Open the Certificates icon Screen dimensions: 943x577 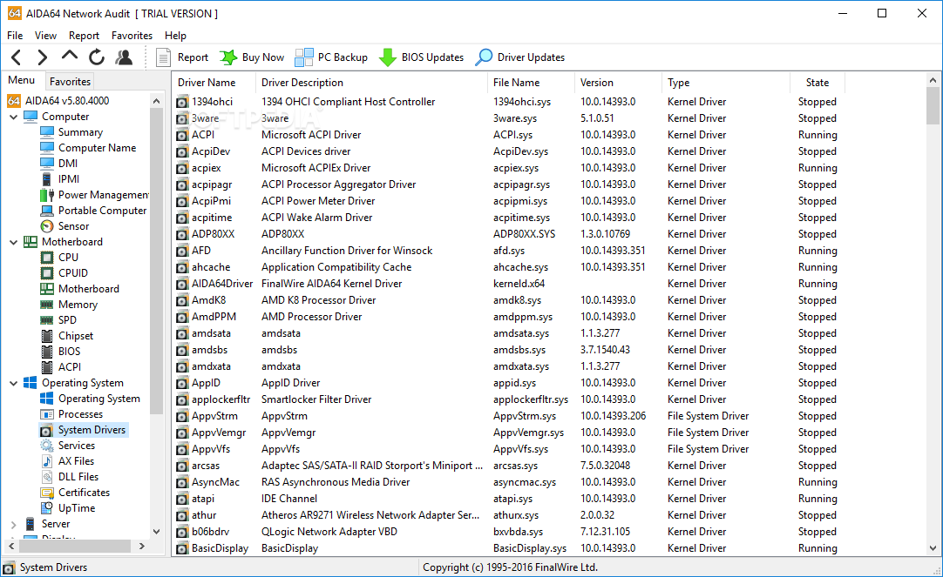tap(47, 493)
